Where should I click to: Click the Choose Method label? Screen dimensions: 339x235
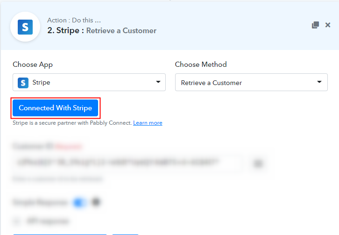pyautogui.click(x=201, y=64)
